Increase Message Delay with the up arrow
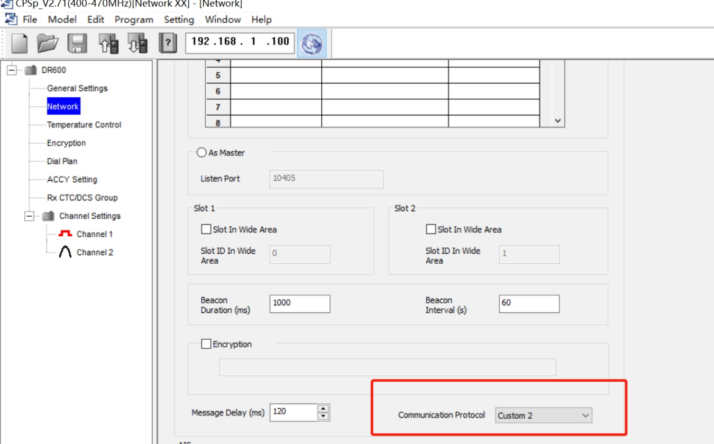 [323, 408]
